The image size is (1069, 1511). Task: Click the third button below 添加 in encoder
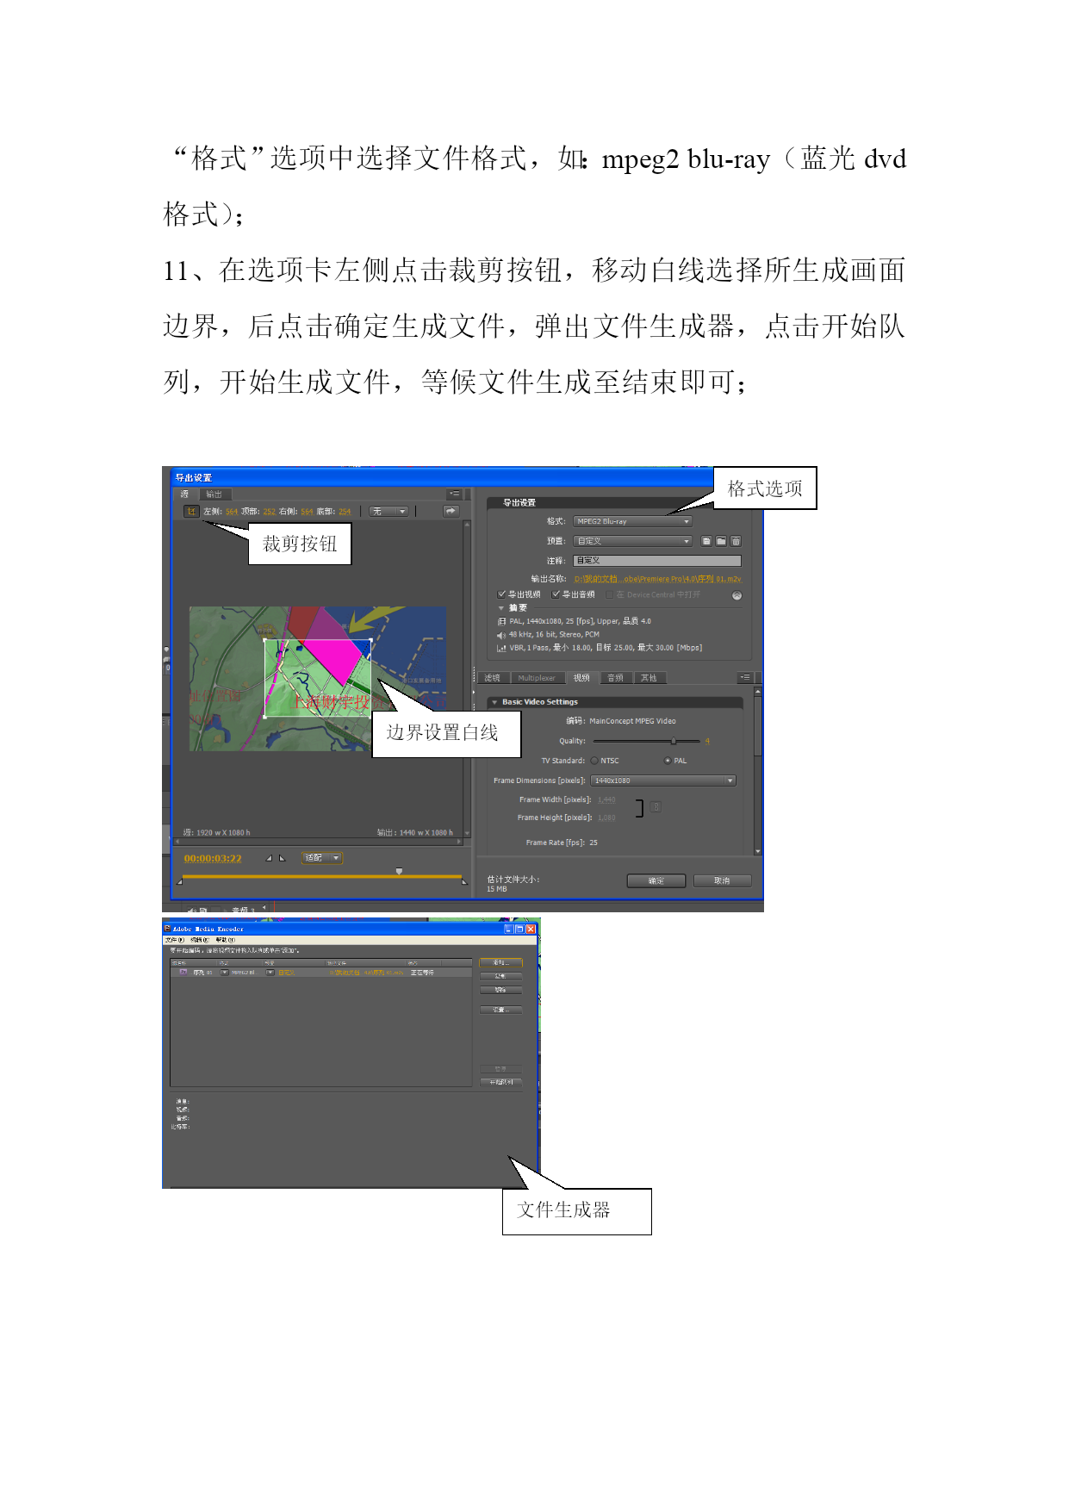tap(500, 991)
